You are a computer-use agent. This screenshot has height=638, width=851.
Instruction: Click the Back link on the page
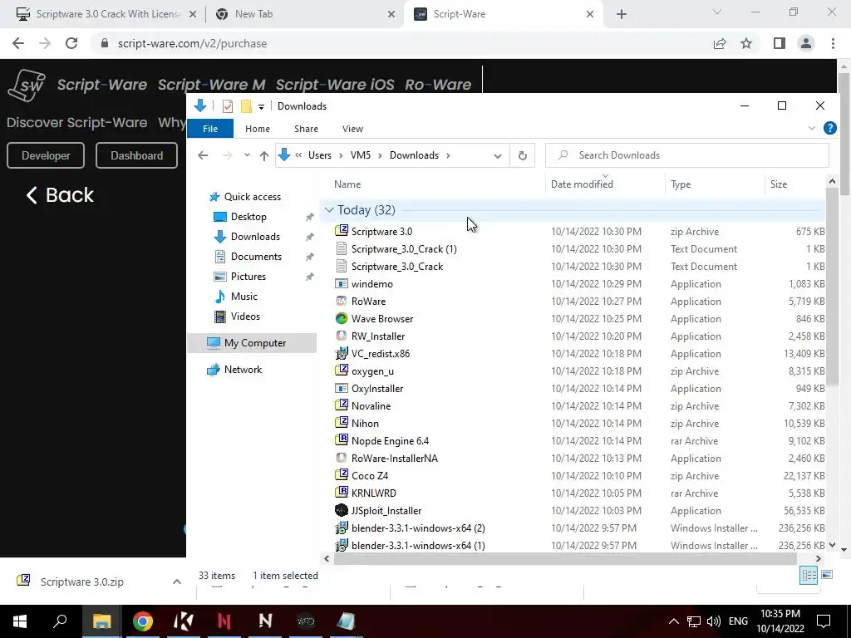(x=60, y=195)
